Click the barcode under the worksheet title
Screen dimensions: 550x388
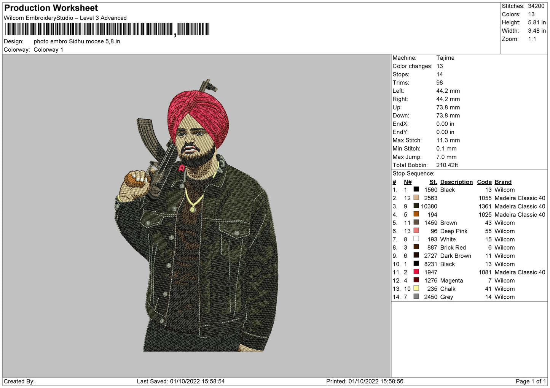(107, 29)
